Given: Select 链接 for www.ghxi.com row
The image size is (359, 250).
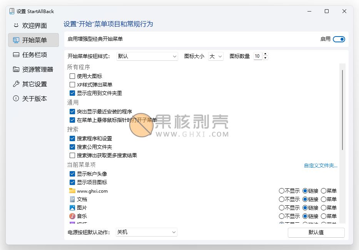Looking at the screenshot, I should (305, 191).
